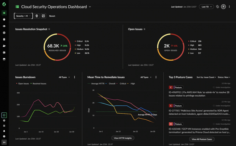
Task: Open the shield icon in sidebar
Action: pos(4,19)
